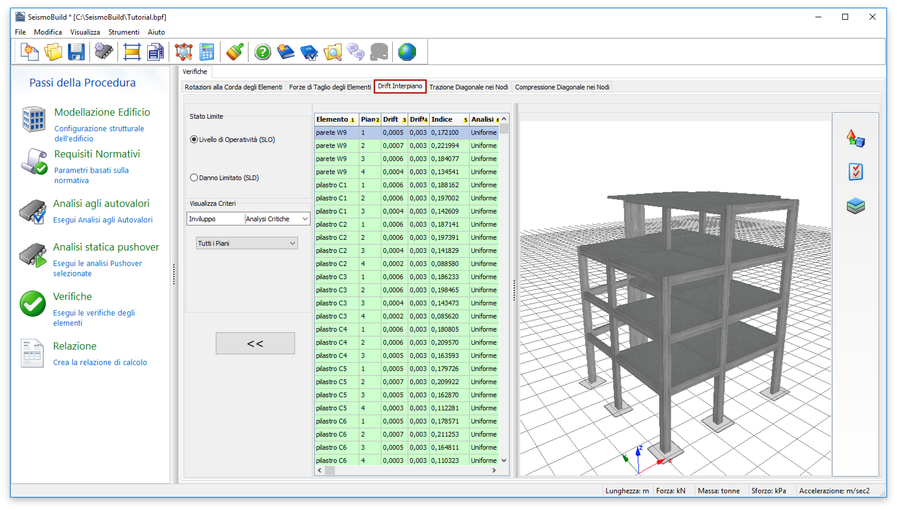This screenshot has width=897, height=510.
Task: Open project via yellow folders icon
Action: coord(53,52)
